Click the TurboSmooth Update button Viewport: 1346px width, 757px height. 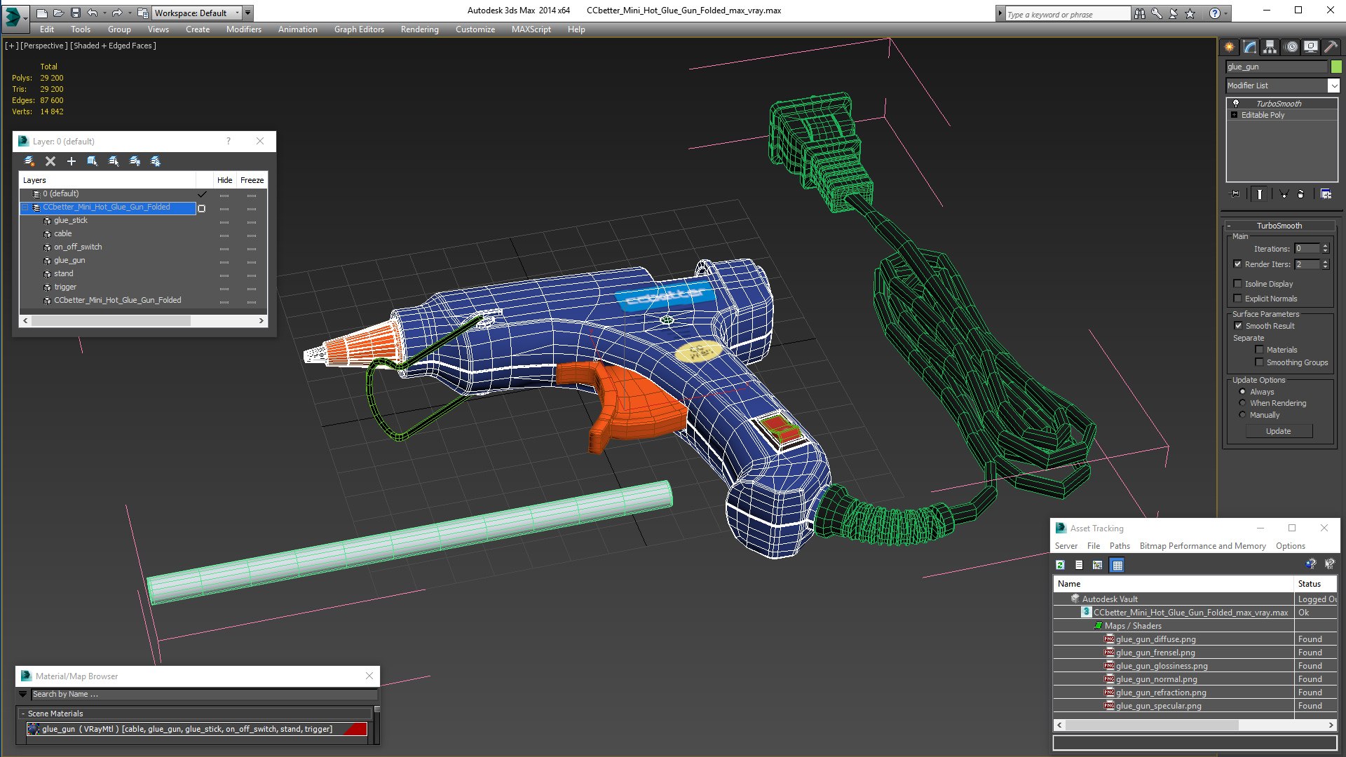pyautogui.click(x=1278, y=431)
